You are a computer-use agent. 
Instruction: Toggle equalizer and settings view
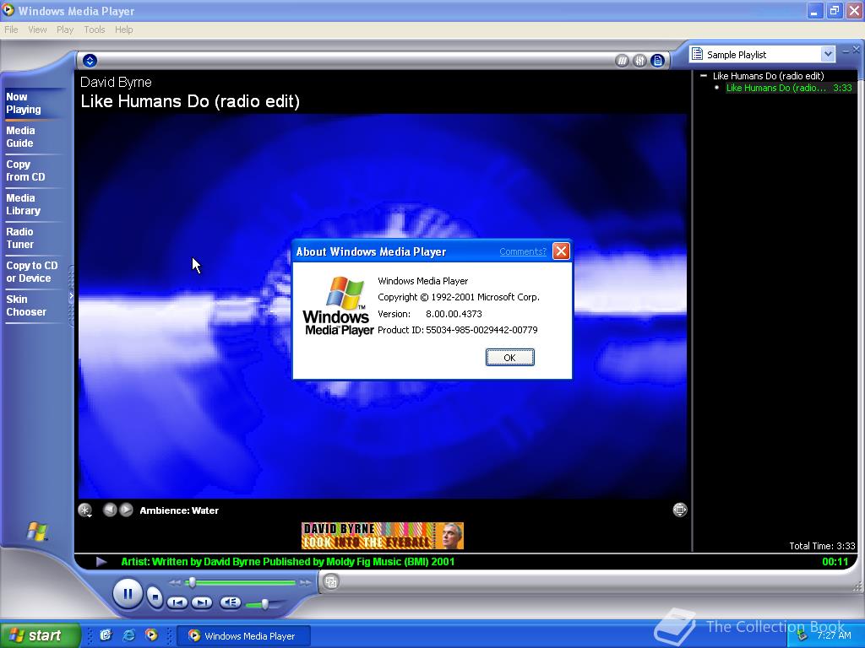(x=639, y=61)
